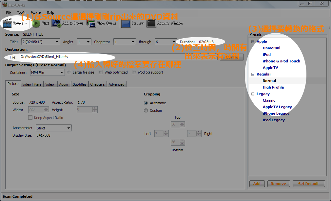Open the Title dropdown

[41, 42]
